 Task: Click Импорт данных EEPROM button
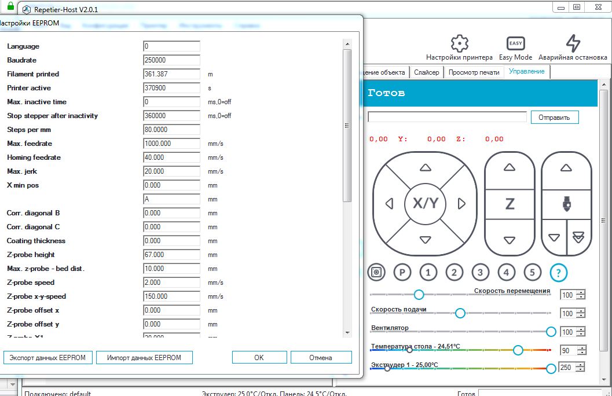(x=144, y=358)
